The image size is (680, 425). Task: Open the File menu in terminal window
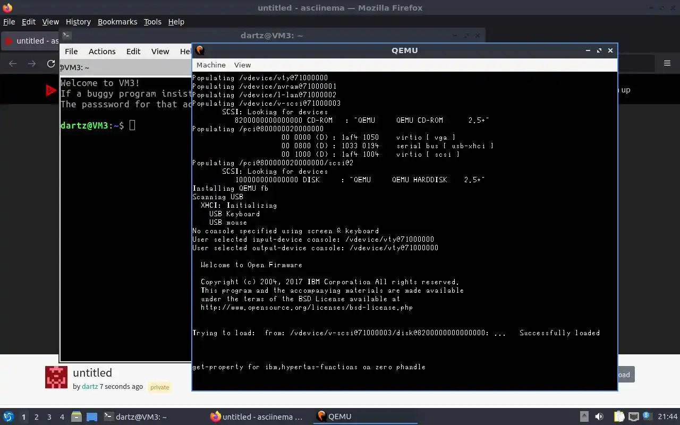(71, 52)
